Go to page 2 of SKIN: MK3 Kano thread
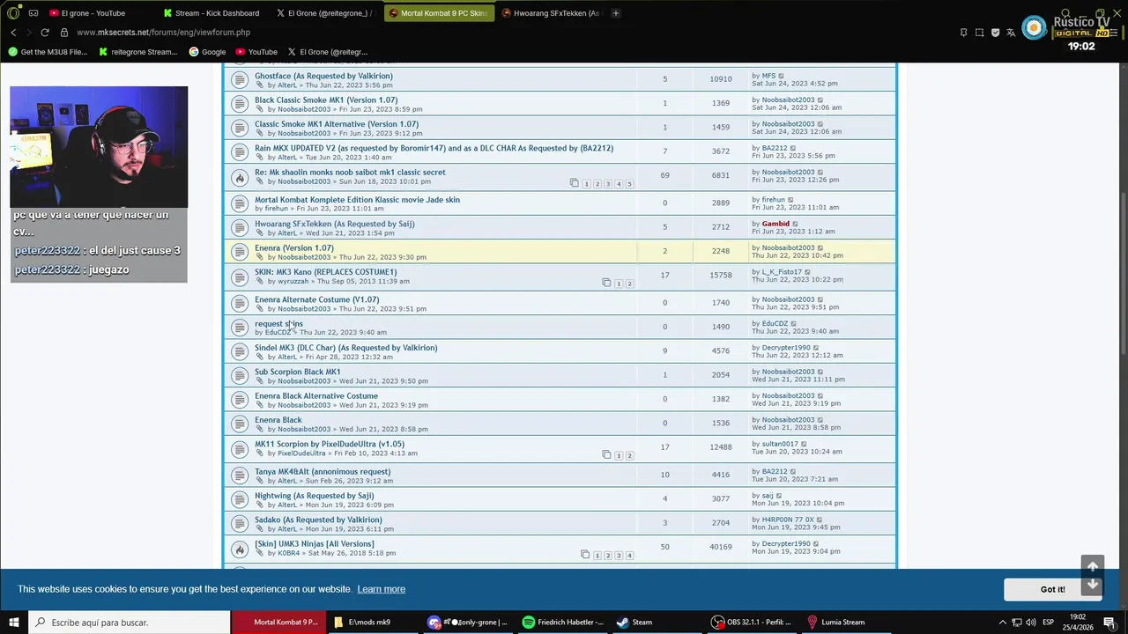Screen dimensions: 1128x634 (x=629, y=284)
